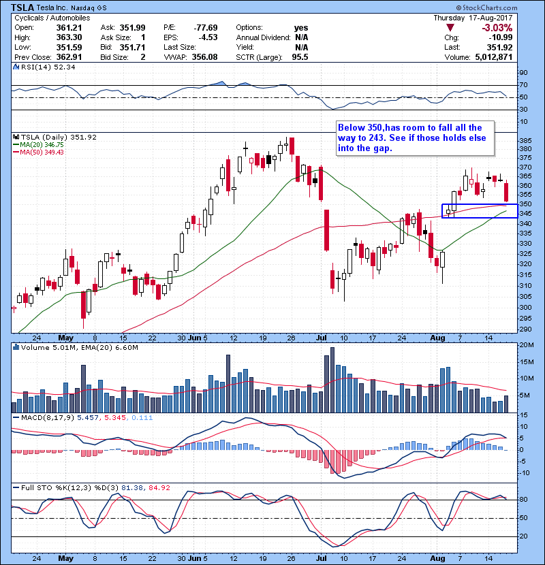Select the Cyclicals / Automobiles sector label
The image size is (545, 565).
tap(52, 18)
